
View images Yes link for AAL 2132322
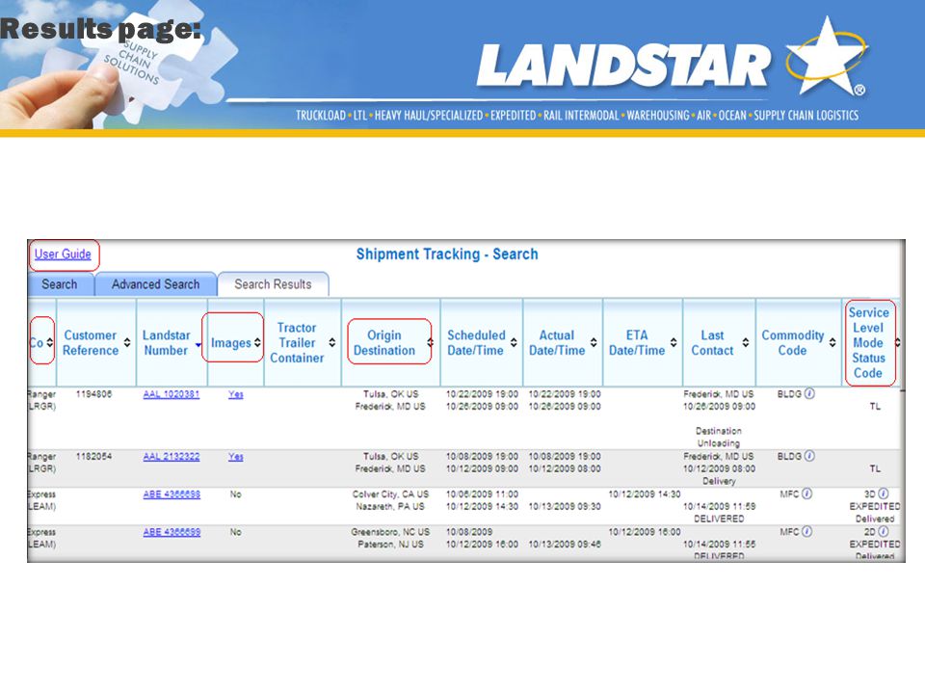(x=236, y=457)
